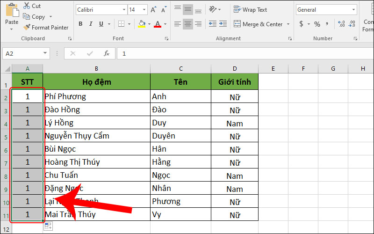This screenshot has width=374, height=234.
Task: Click the STT header cell
Action: pyautogui.click(x=27, y=81)
